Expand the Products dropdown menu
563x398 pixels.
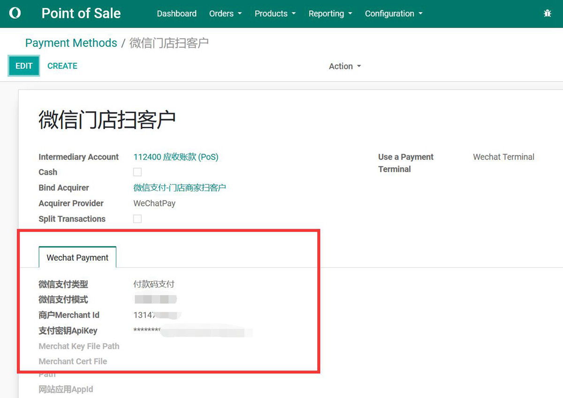(275, 14)
